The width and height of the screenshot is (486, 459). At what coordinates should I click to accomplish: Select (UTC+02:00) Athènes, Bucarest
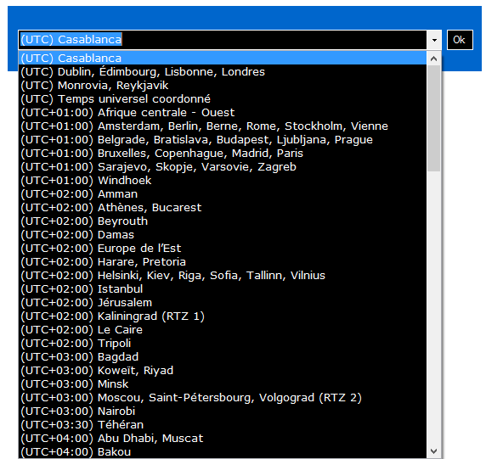(x=223, y=207)
